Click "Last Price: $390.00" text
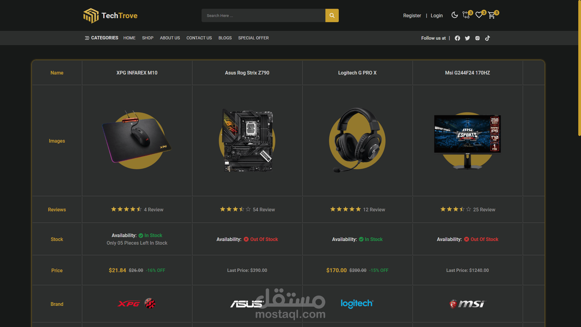581x327 pixels. pos(247,270)
